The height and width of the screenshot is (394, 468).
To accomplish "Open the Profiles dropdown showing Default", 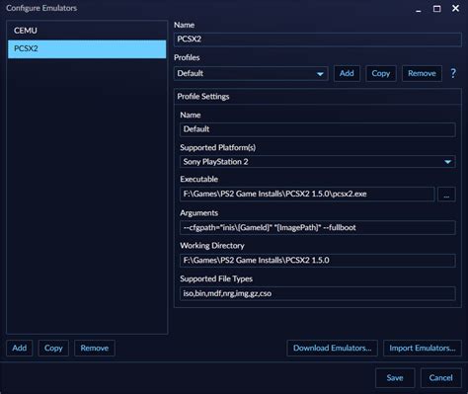I will click(251, 73).
